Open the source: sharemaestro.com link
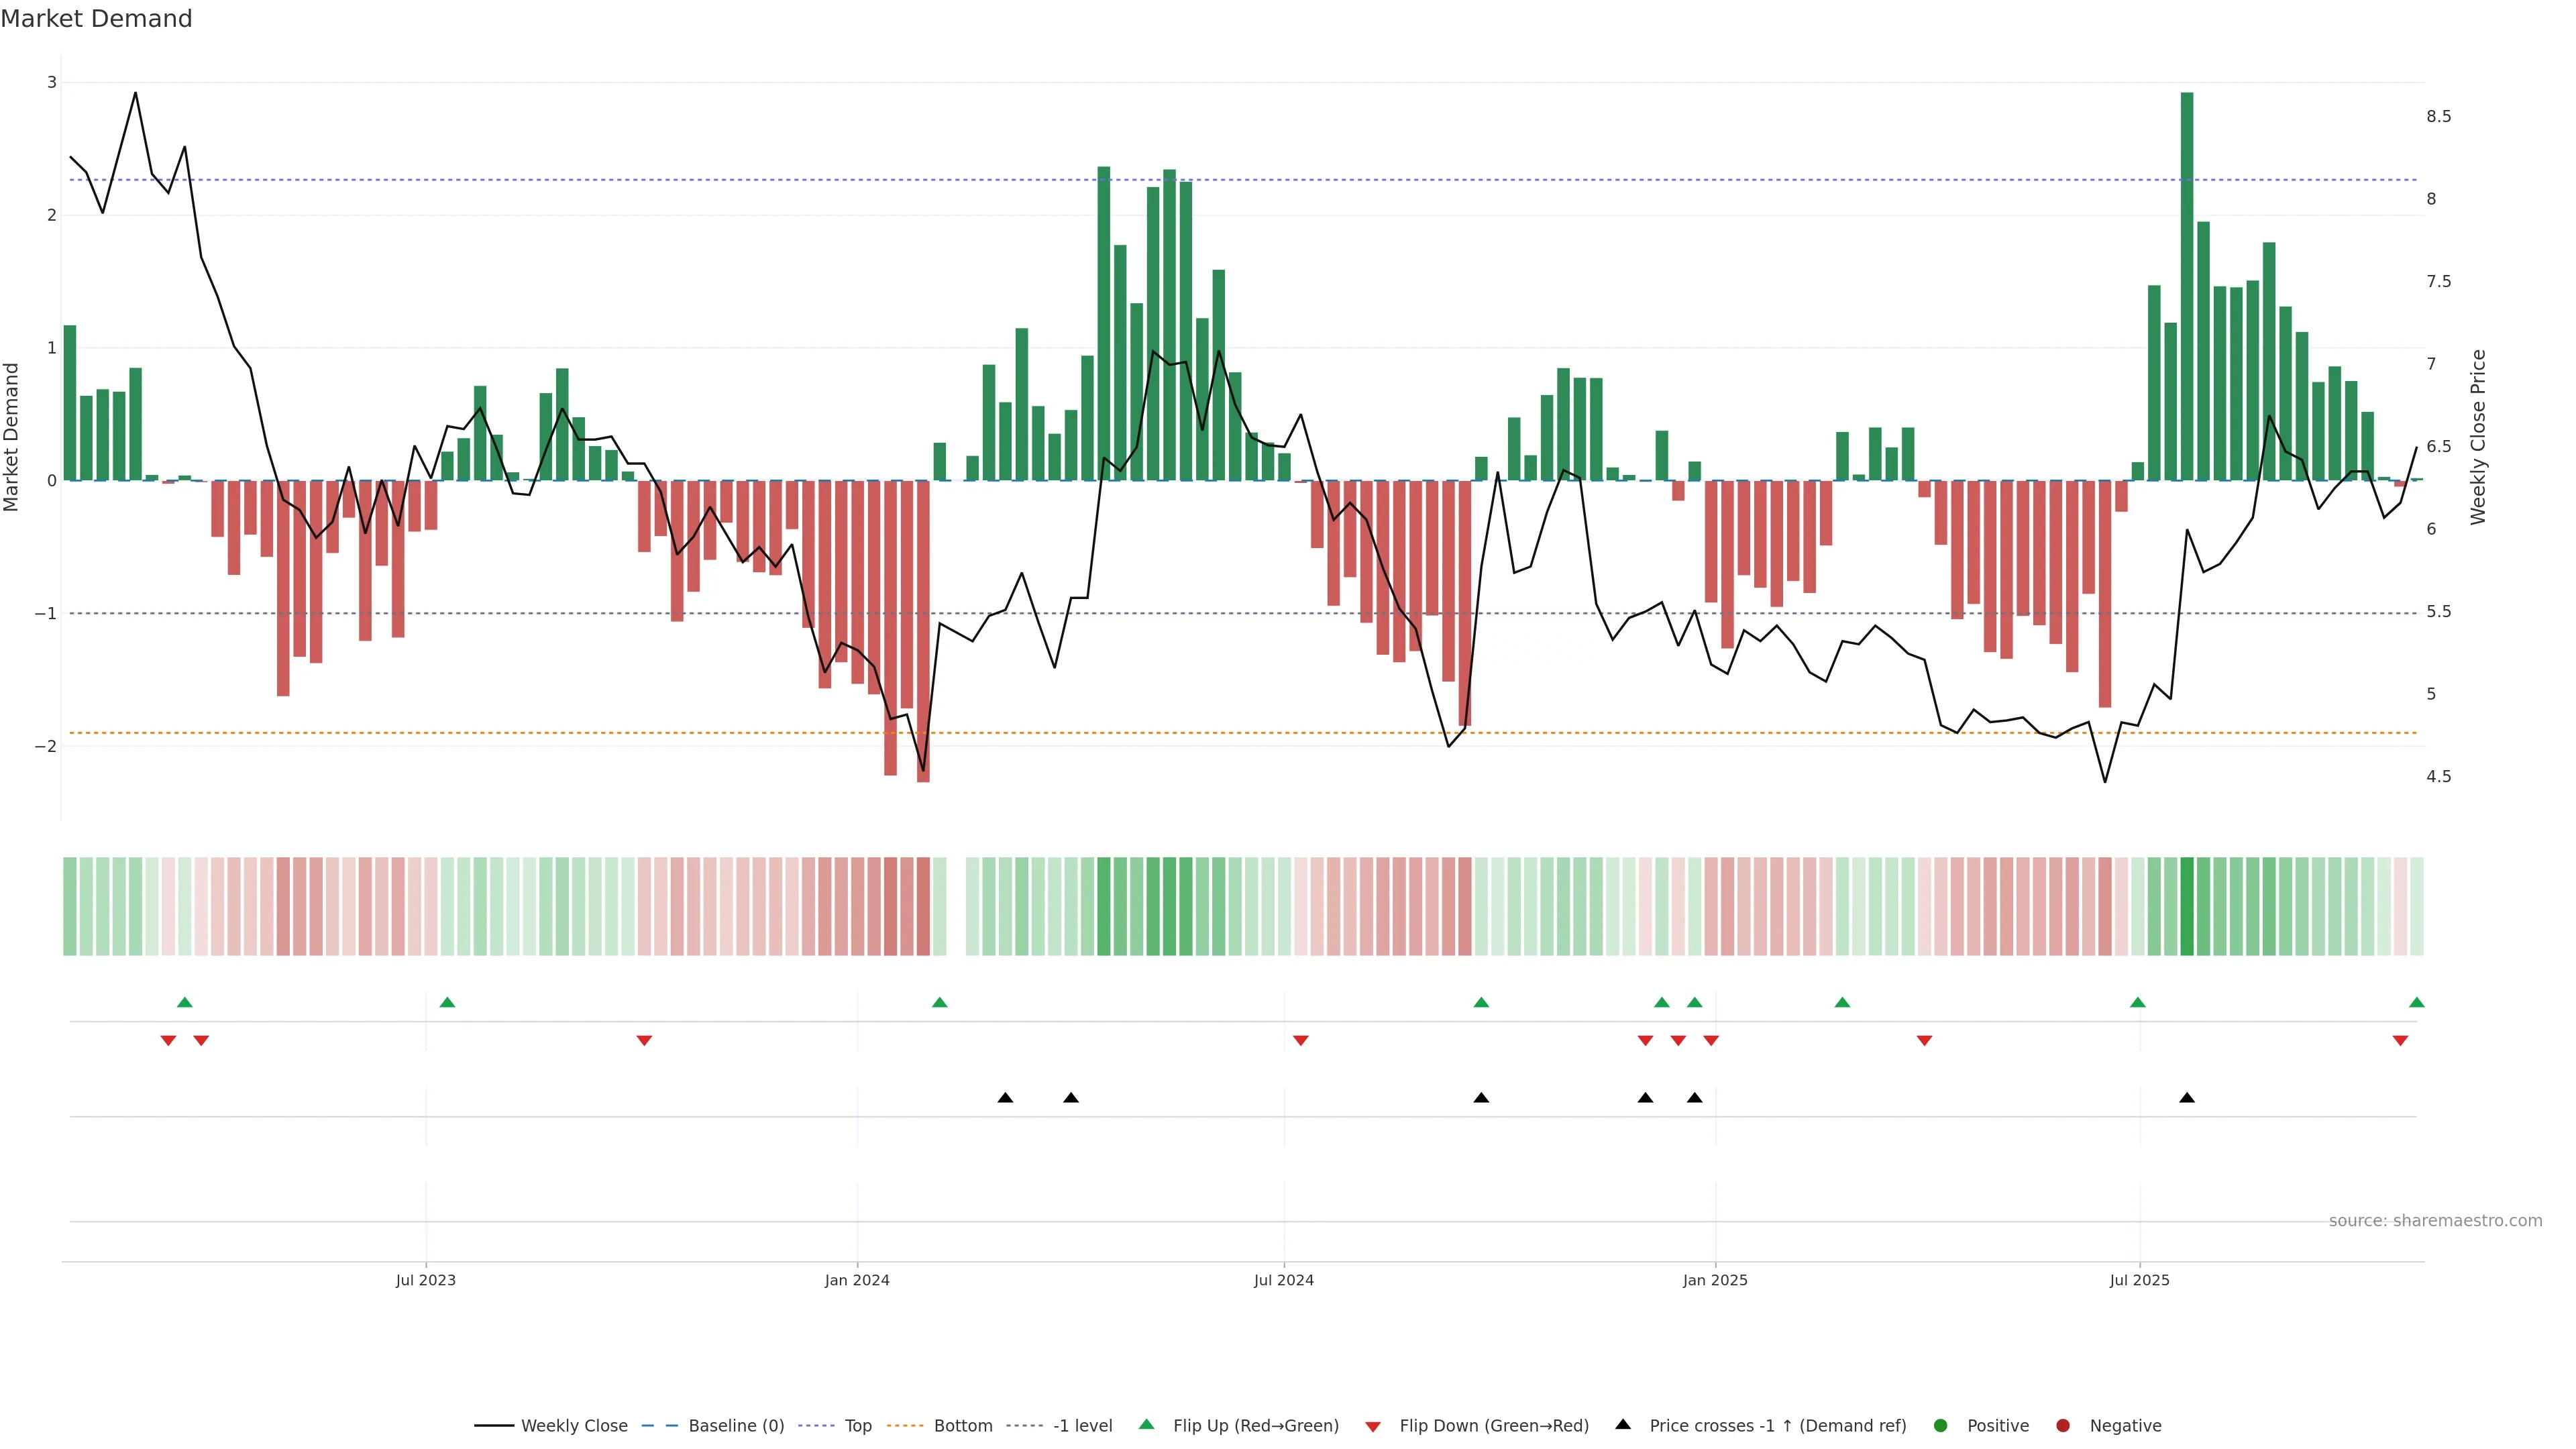Image resolution: width=2576 pixels, height=1449 pixels. [x=2435, y=1220]
